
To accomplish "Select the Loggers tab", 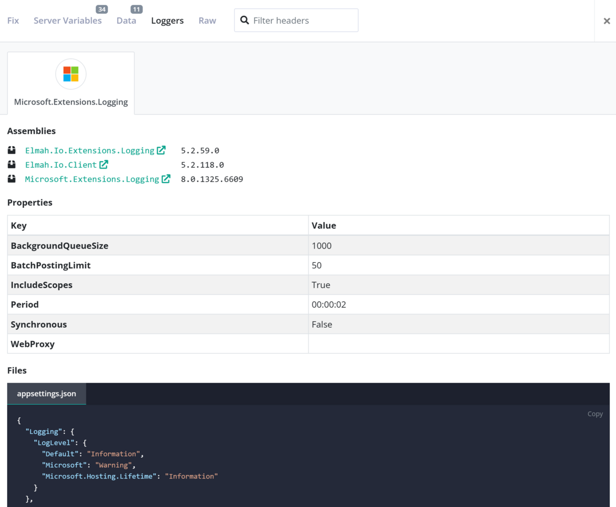I will (167, 20).
